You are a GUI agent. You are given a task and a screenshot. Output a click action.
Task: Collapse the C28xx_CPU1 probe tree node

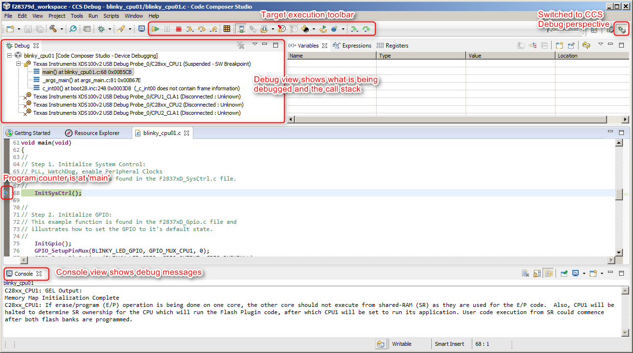pyautogui.click(x=18, y=64)
